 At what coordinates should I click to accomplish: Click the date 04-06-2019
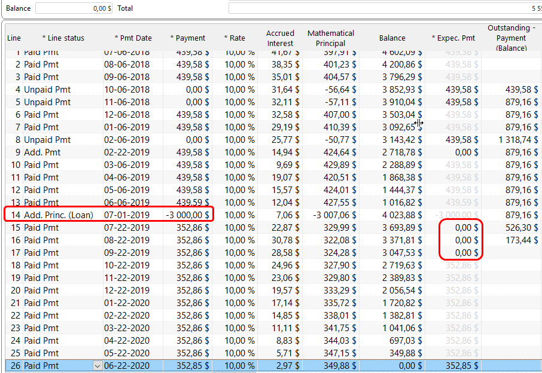(x=126, y=178)
